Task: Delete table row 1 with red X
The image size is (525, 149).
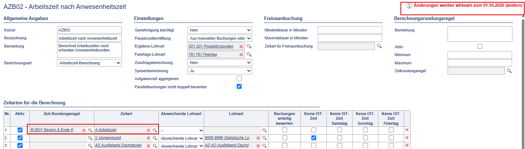Action: tap(407, 130)
